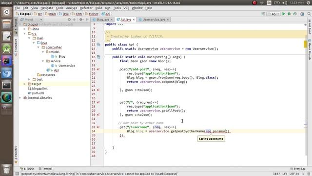Collapse the model package
The height and width of the screenshot is (176, 312).
coord(43,52)
